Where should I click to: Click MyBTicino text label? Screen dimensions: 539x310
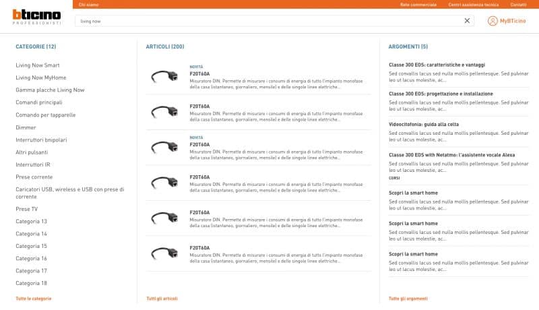coord(513,21)
